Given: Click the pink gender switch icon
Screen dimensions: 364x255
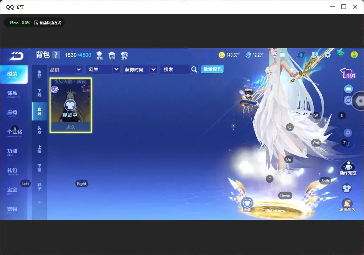Looking at the screenshot, I should [x=348, y=132].
